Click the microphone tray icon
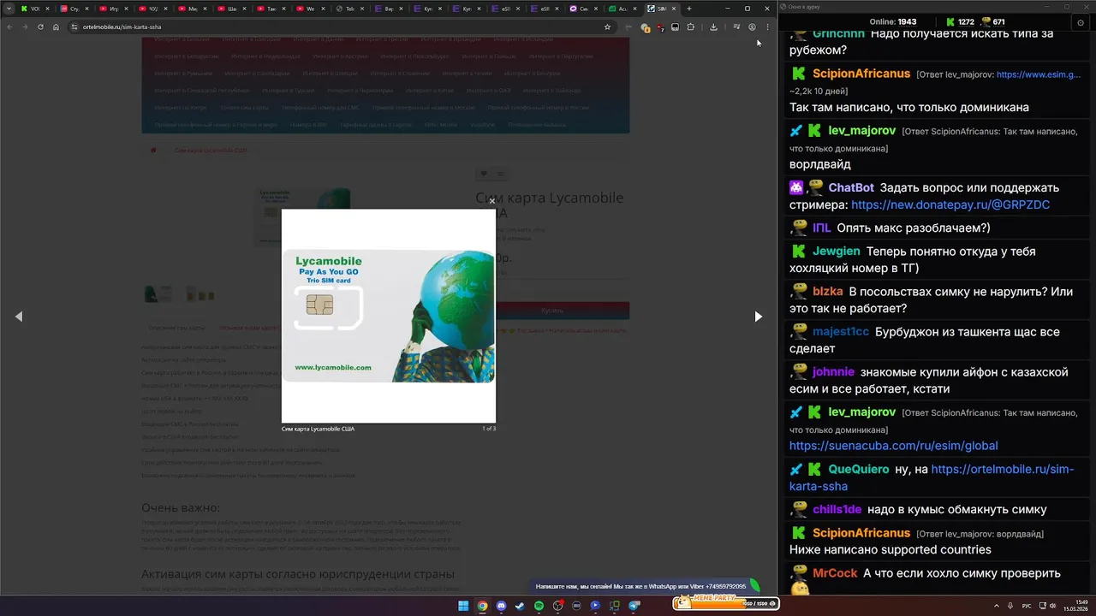Screen dimensions: 1096x616 click(1010, 606)
